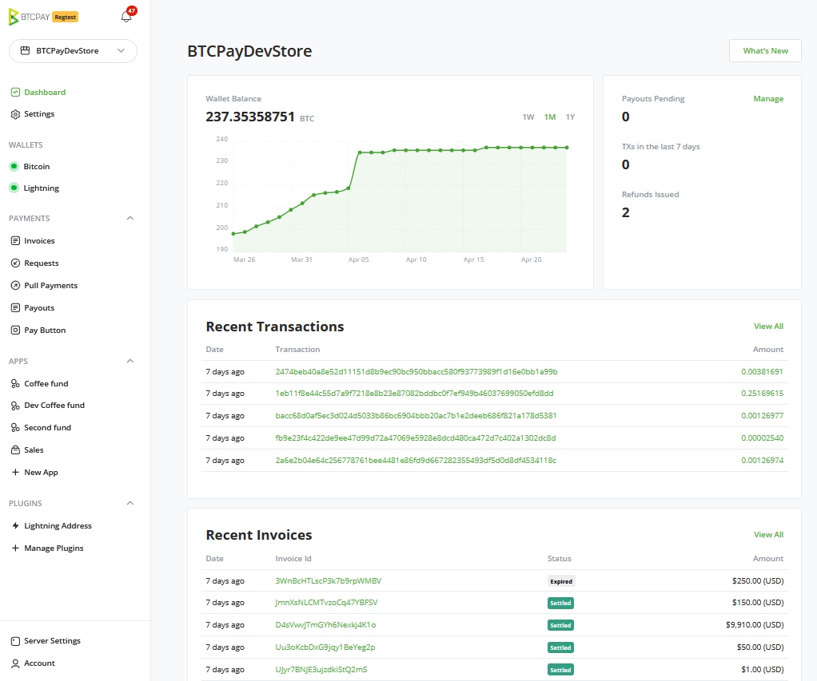
Task: Collapse the APPS section
Action: [x=130, y=361]
